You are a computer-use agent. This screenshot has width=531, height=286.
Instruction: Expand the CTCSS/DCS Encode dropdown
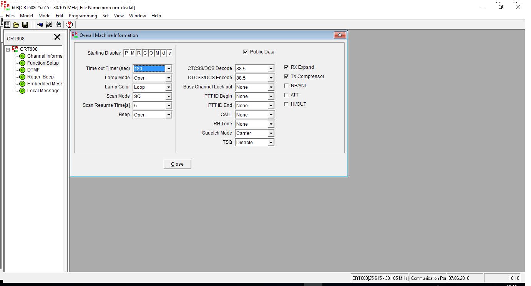point(271,78)
